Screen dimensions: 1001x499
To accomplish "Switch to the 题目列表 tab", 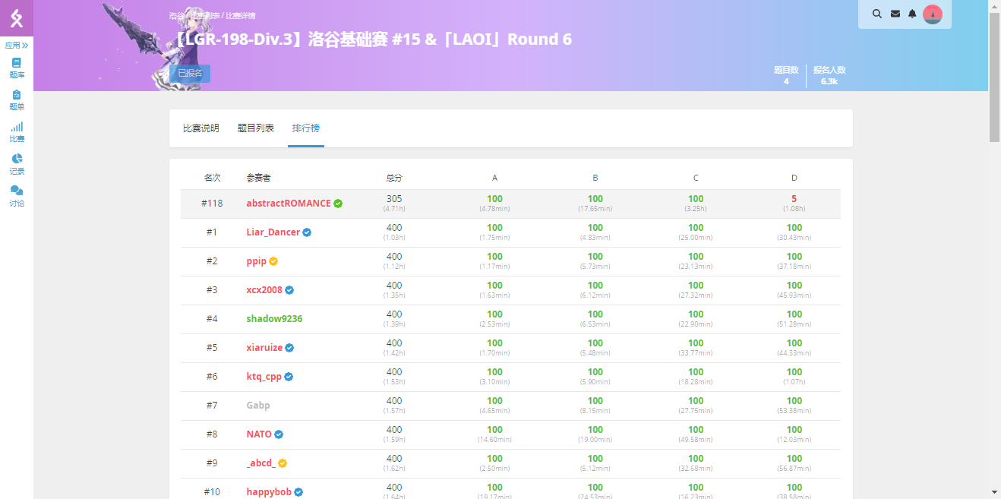I will tap(256, 128).
